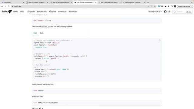194x109 pixels.
Task: Click the site info lock icon
Action: pos(13,6)
